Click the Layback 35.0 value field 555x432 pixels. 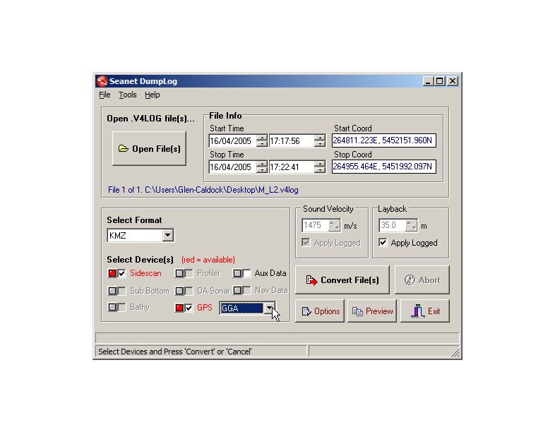tap(392, 225)
